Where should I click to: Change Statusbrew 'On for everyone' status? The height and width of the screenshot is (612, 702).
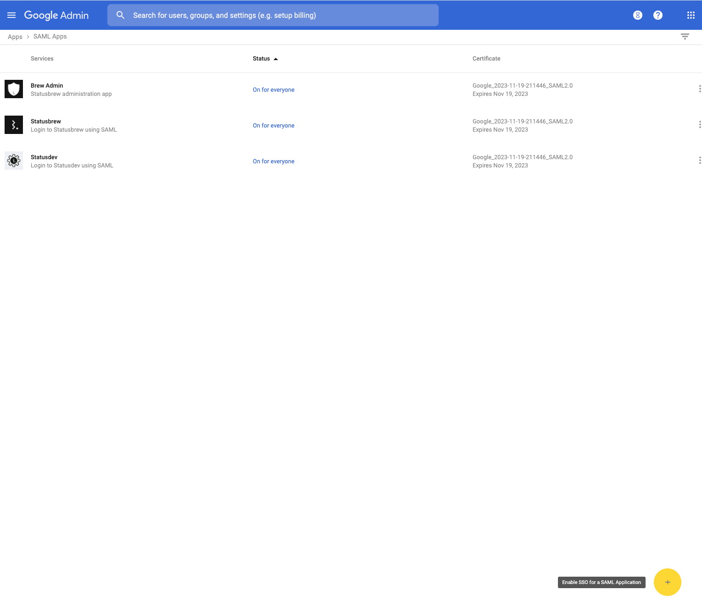[273, 126]
